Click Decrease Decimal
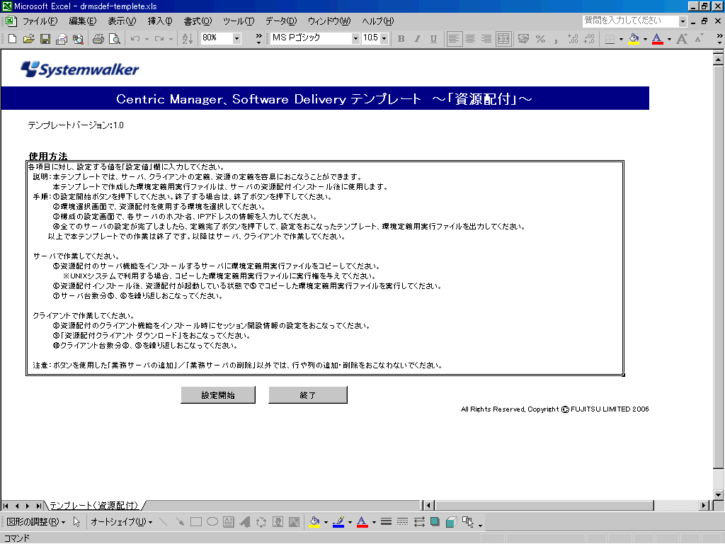Viewport: 725px width, 544px height. (x=589, y=39)
